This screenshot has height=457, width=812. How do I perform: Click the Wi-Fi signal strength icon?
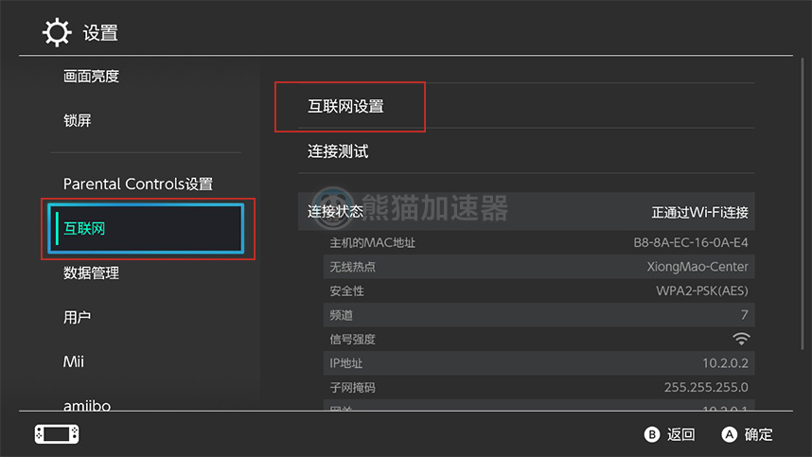pyautogui.click(x=740, y=339)
